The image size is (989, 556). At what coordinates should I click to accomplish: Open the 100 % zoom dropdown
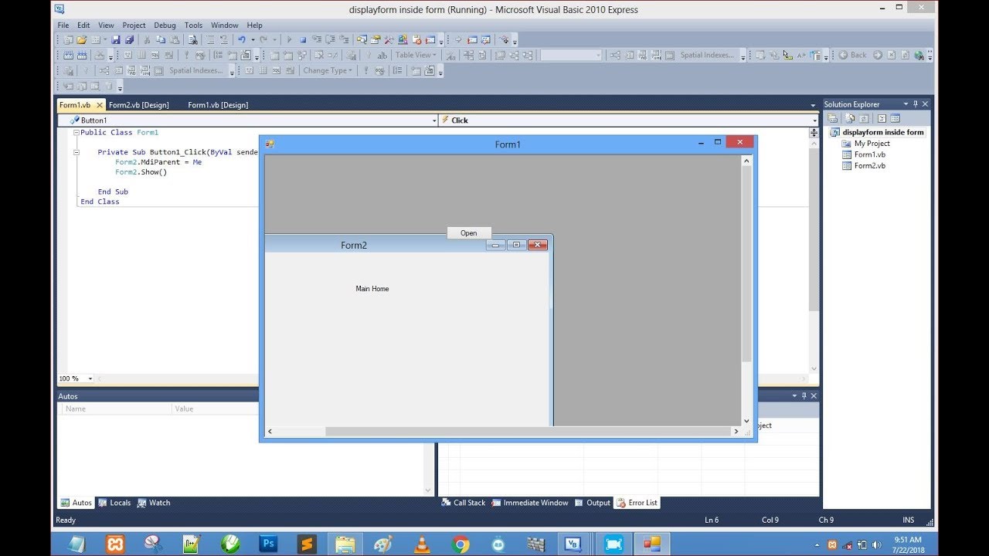[90, 378]
